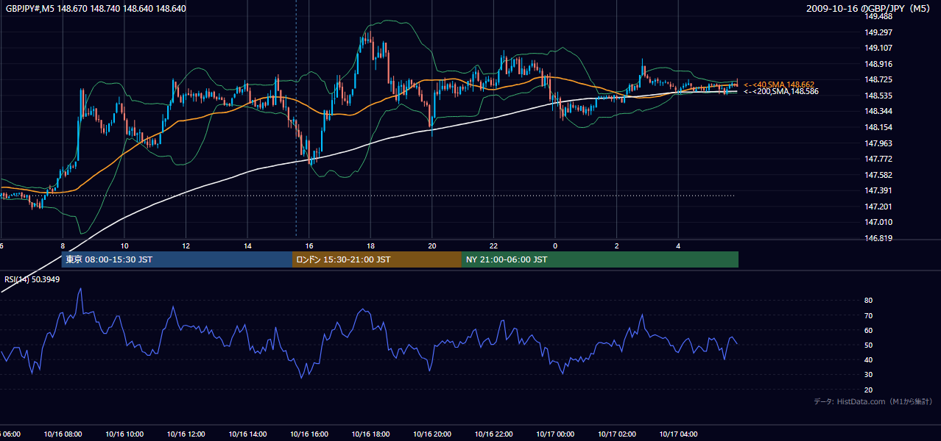
Task: Select the NY 21:00-06:00 JST session bar
Action: coord(600,259)
